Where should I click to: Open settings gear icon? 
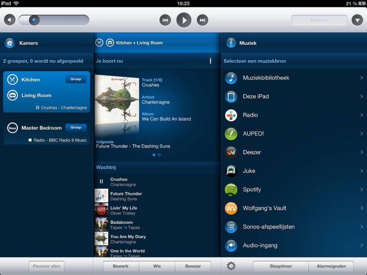(231, 266)
